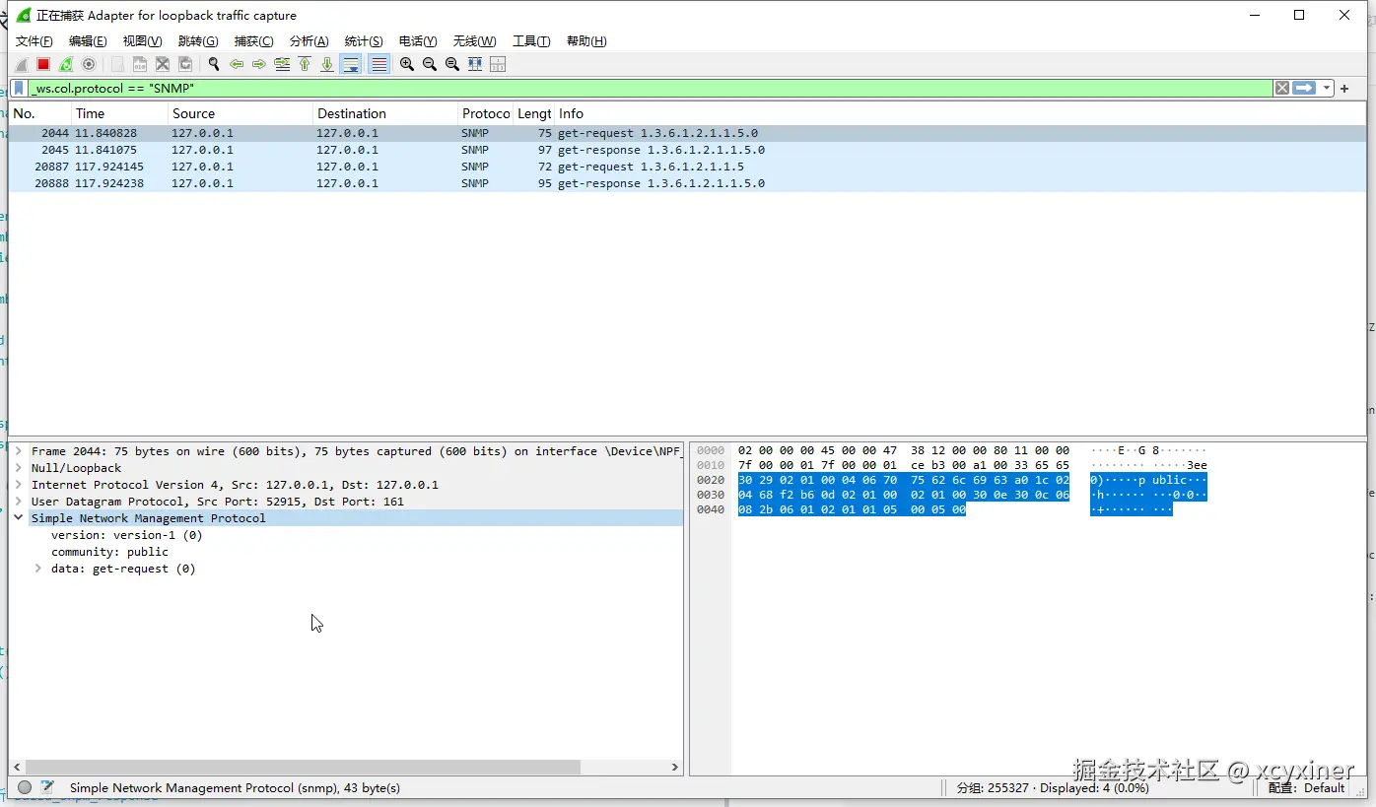1376x807 pixels.
Task: Zoom in the main window text
Action: click(x=406, y=64)
